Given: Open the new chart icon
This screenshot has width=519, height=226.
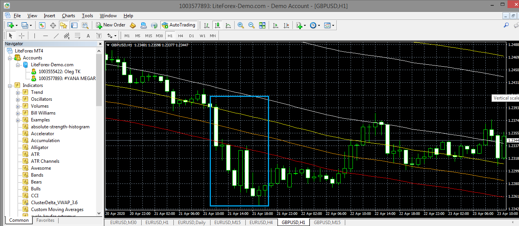Looking at the screenshot, I should tap(10, 25).
